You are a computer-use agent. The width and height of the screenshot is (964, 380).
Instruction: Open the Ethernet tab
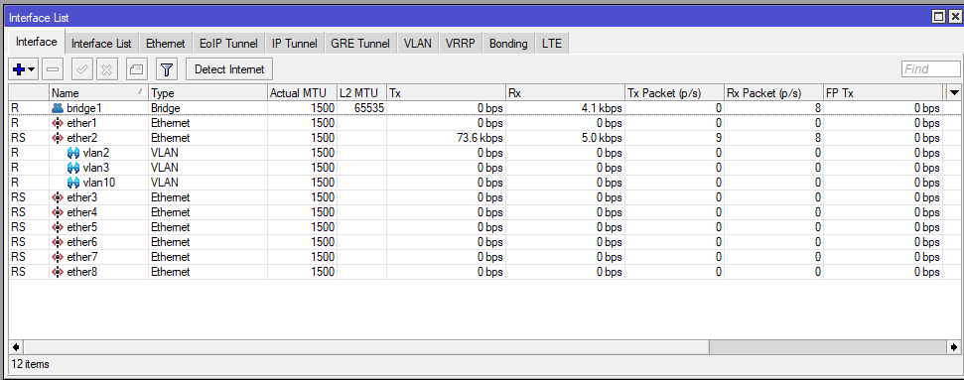[166, 44]
